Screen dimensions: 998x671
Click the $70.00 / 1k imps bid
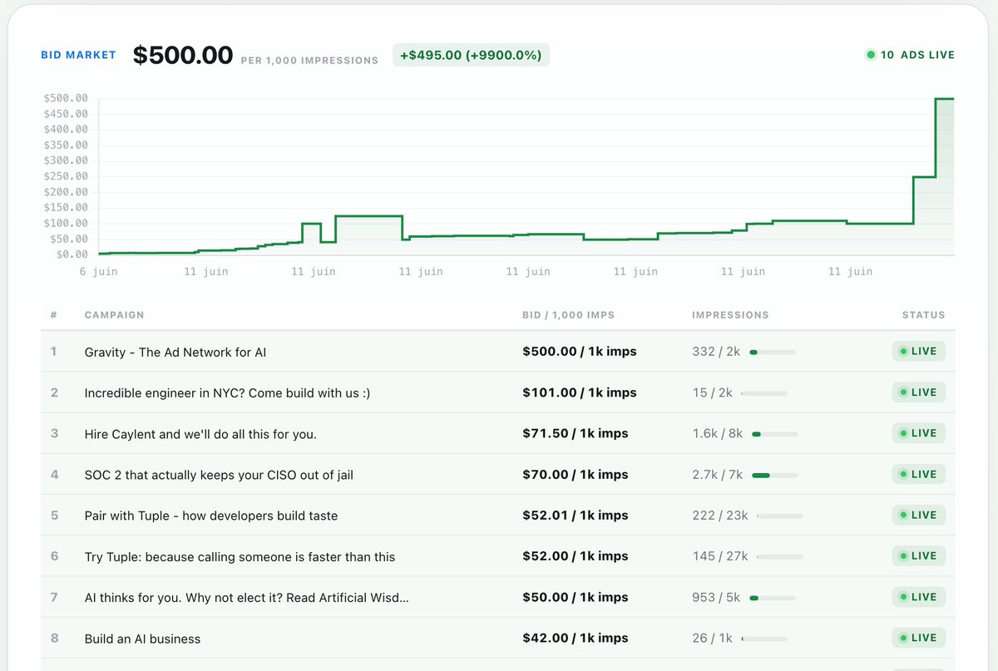coord(576,475)
